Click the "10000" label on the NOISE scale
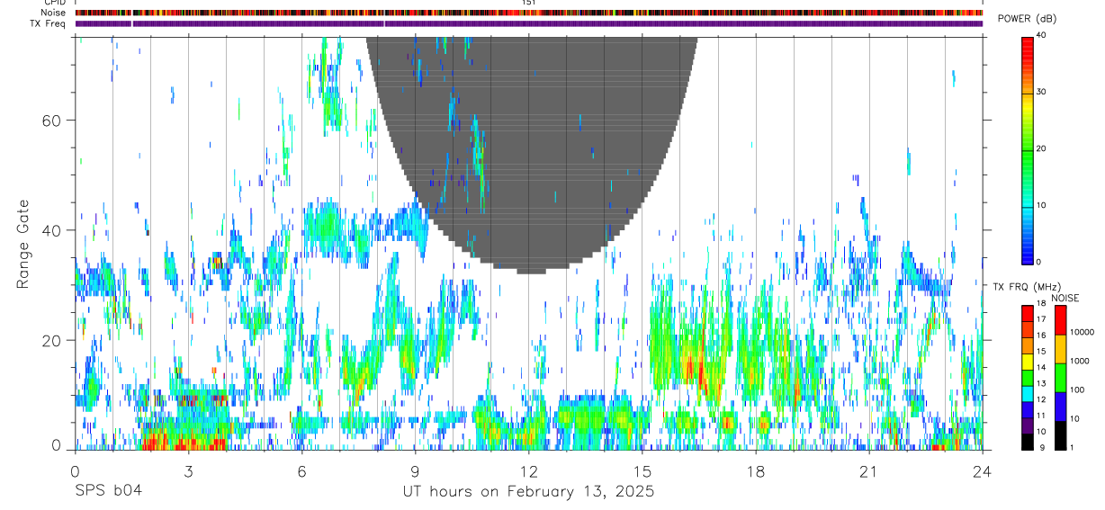The width and height of the screenshot is (1105, 510). pos(1082,332)
